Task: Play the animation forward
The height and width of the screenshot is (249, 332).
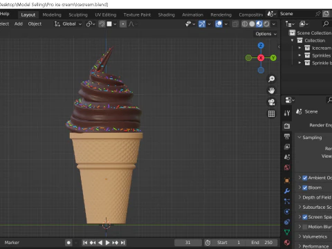Action: point(108,243)
